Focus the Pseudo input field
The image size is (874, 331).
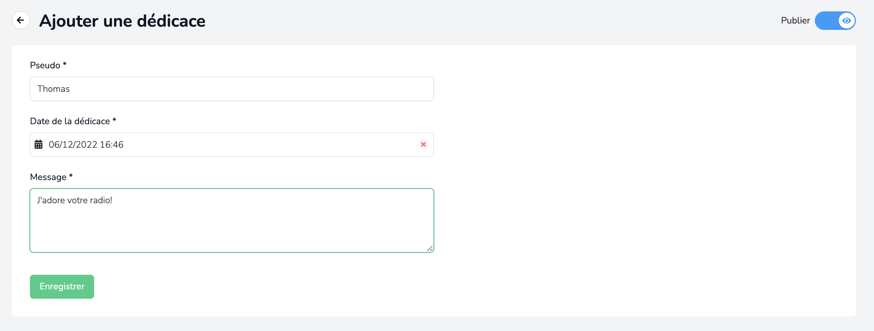(x=232, y=89)
